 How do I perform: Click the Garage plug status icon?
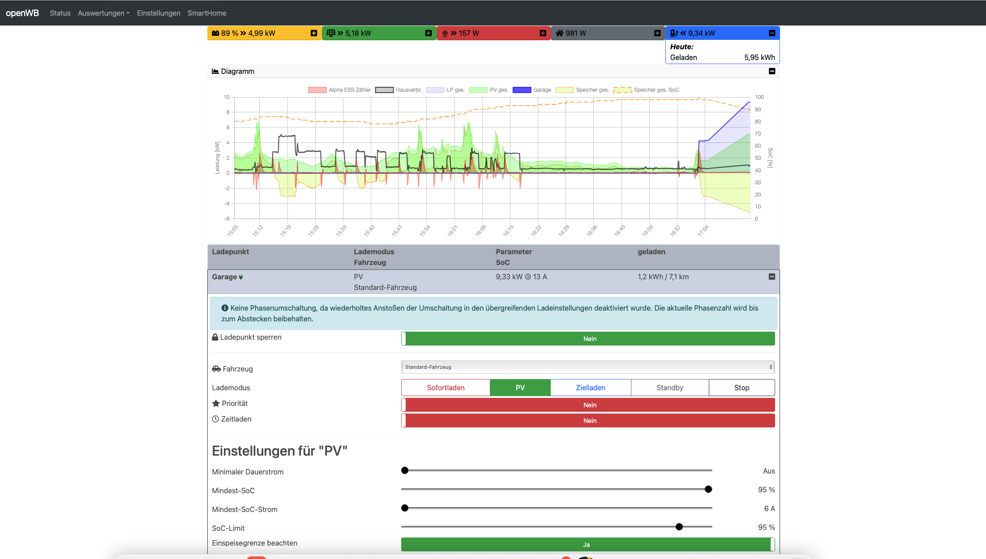coord(241,277)
